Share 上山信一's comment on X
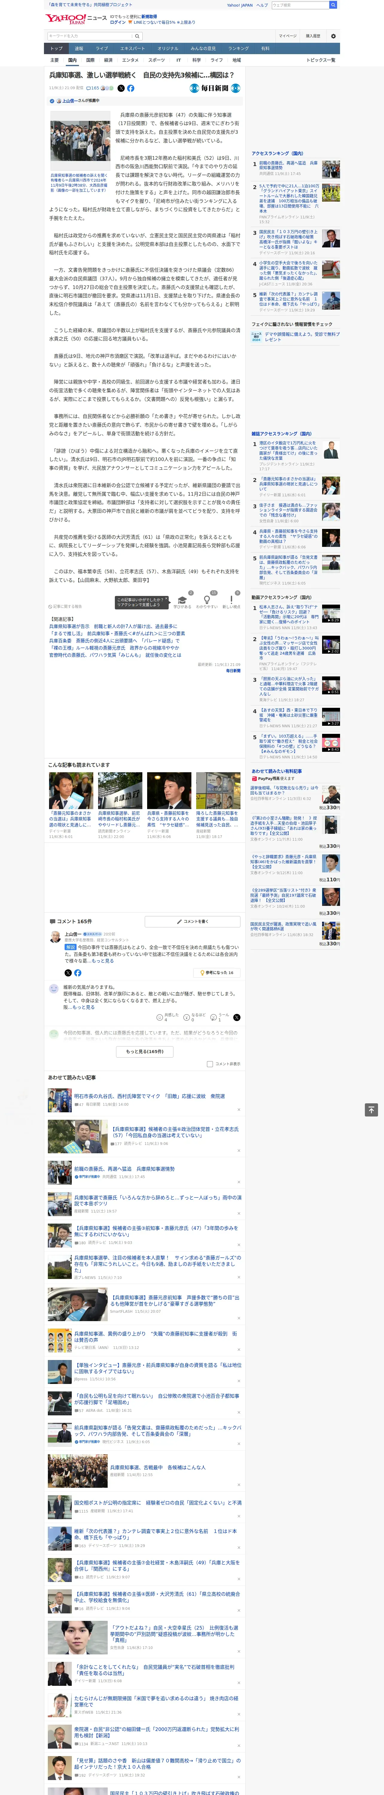 click(68, 973)
